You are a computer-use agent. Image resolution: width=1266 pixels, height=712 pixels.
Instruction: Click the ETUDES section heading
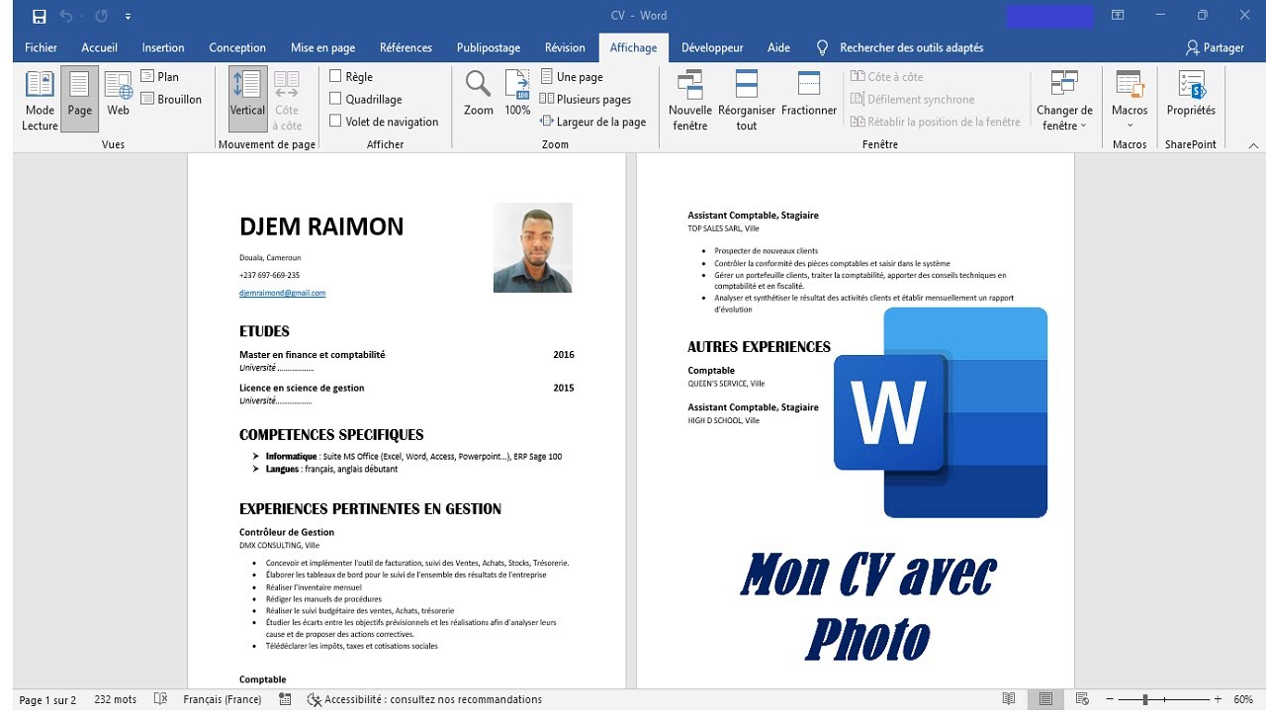tap(264, 331)
